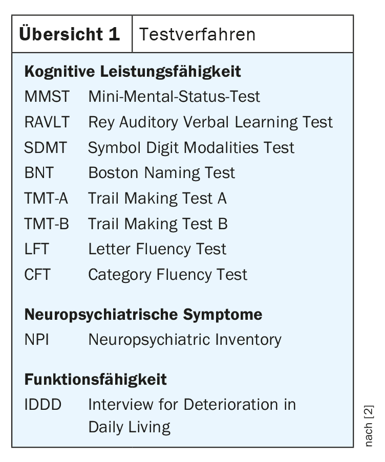385x462 pixels.
Task: Click the 'Testverfahren' title text
Action: pyautogui.click(x=197, y=34)
